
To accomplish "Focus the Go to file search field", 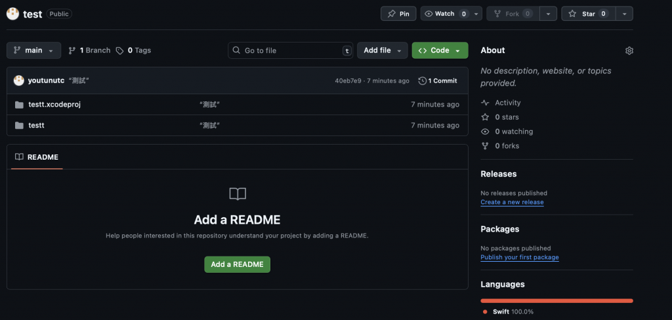I will tap(291, 50).
